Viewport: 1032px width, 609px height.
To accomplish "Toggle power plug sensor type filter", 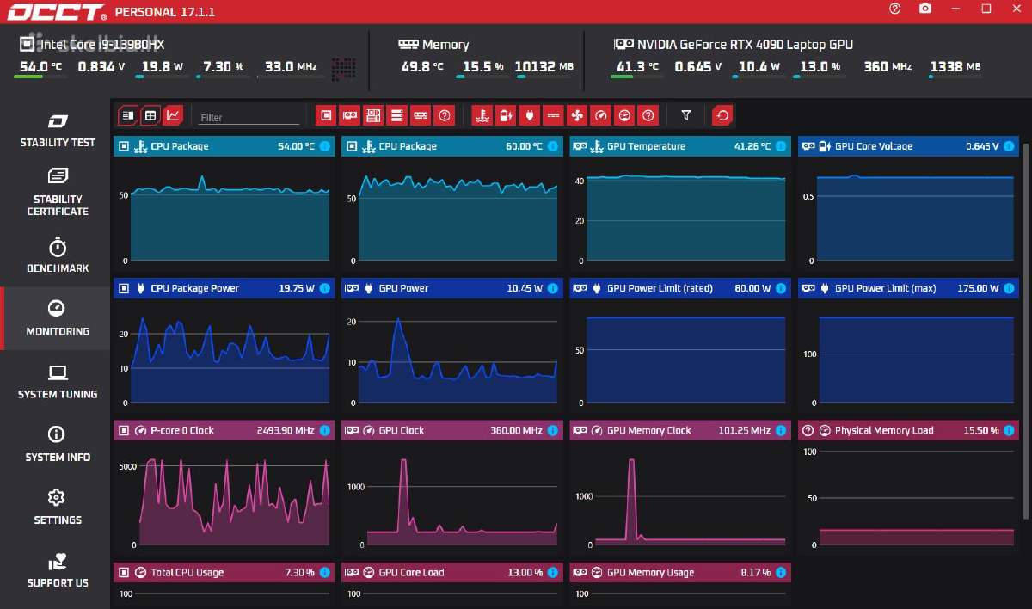I will click(529, 115).
